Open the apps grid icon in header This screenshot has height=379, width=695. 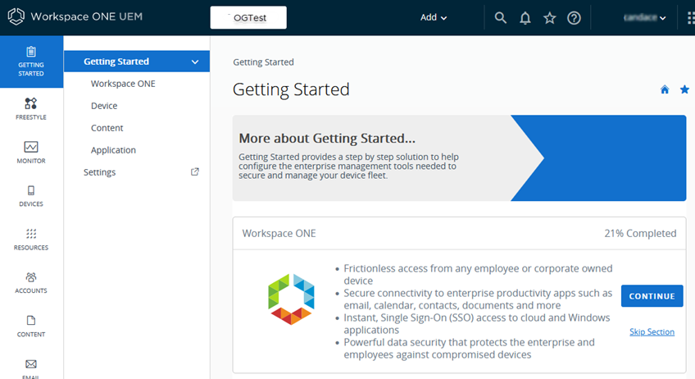(x=691, y=18)
